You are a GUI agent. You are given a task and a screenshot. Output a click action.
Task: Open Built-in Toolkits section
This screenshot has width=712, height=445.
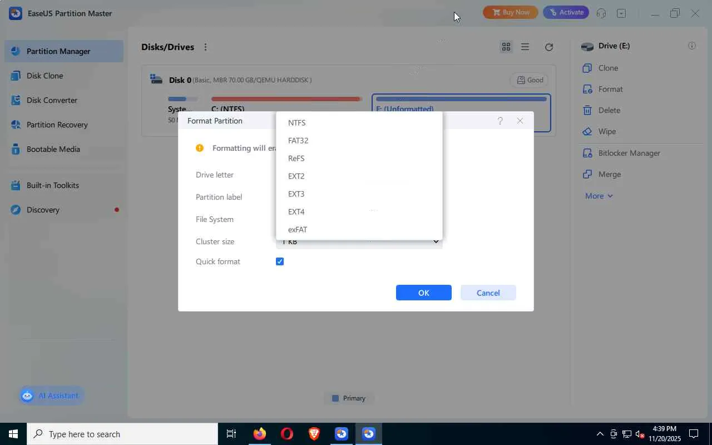click(x=65, y=185)
